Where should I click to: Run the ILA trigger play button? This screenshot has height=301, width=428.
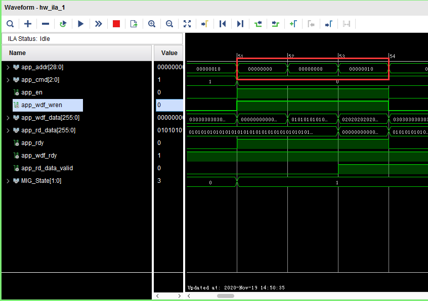click(80, 24)
